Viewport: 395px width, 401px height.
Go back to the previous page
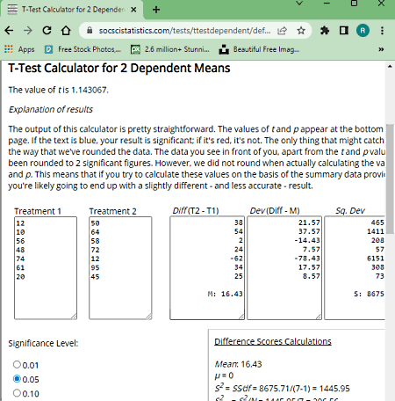(9, 31)
